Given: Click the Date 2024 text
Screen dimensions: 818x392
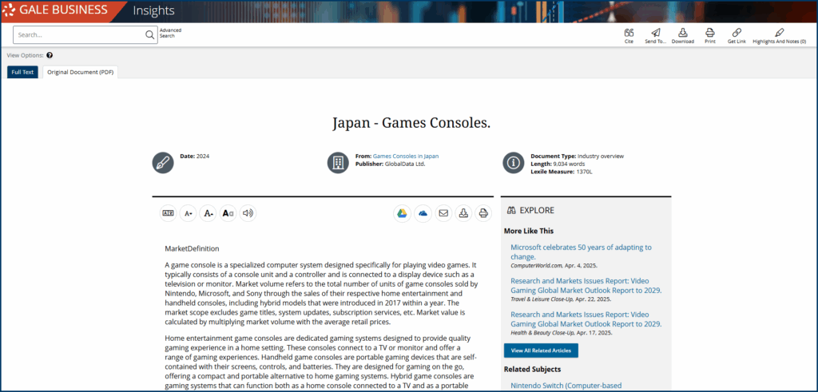Looking at the screenshot, I should 195,156.
